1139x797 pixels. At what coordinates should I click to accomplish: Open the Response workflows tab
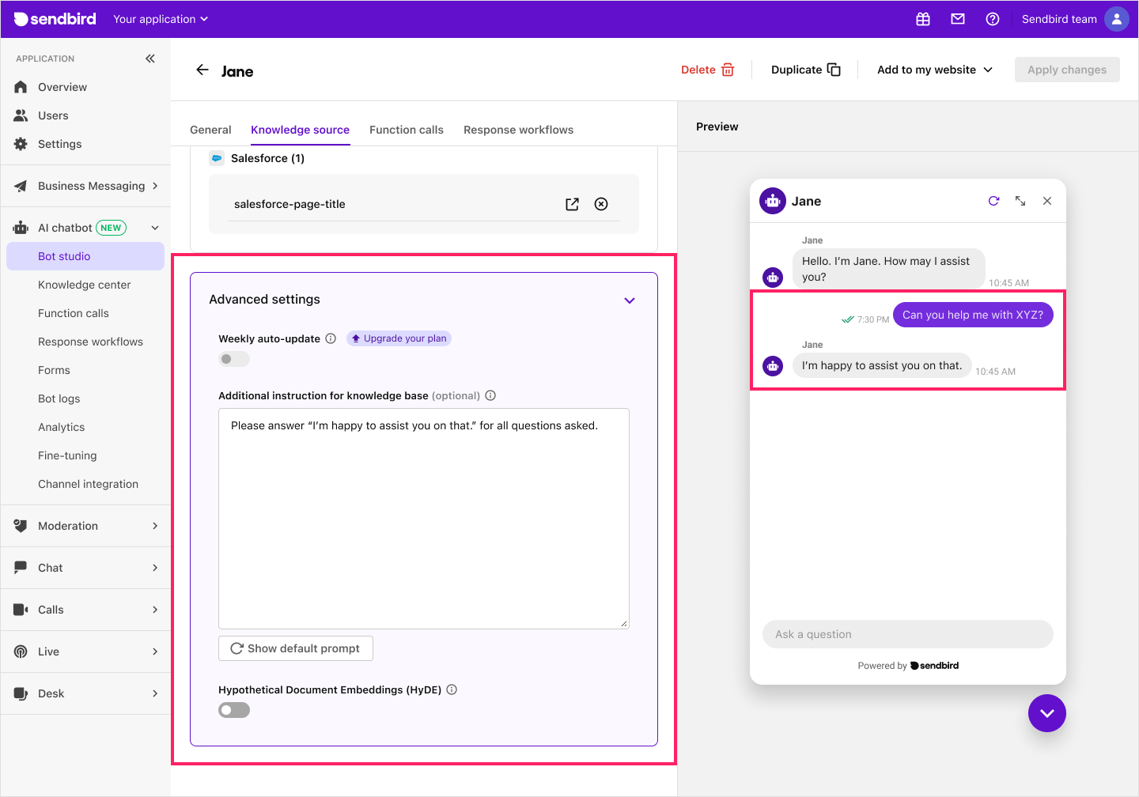click(518, 130)
